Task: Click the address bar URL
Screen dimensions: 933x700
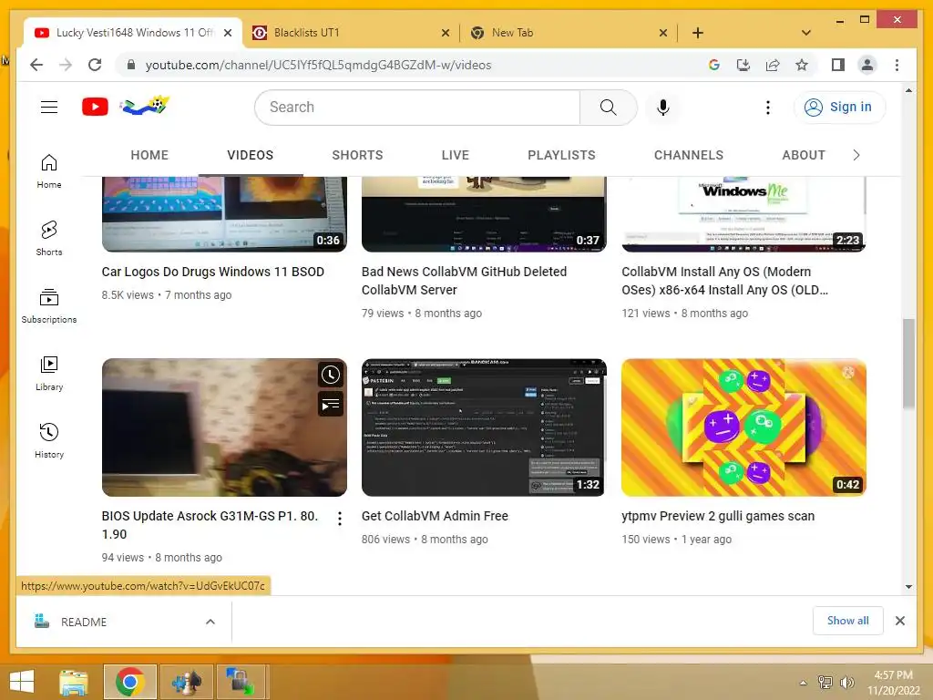Action: (318, 65)
